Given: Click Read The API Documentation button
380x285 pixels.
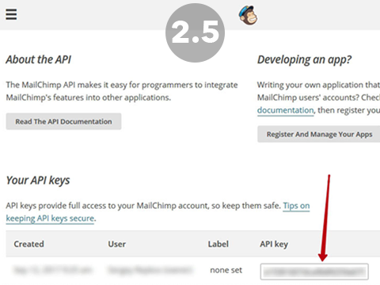Looking at the screenshot, I should click(63, 121).
